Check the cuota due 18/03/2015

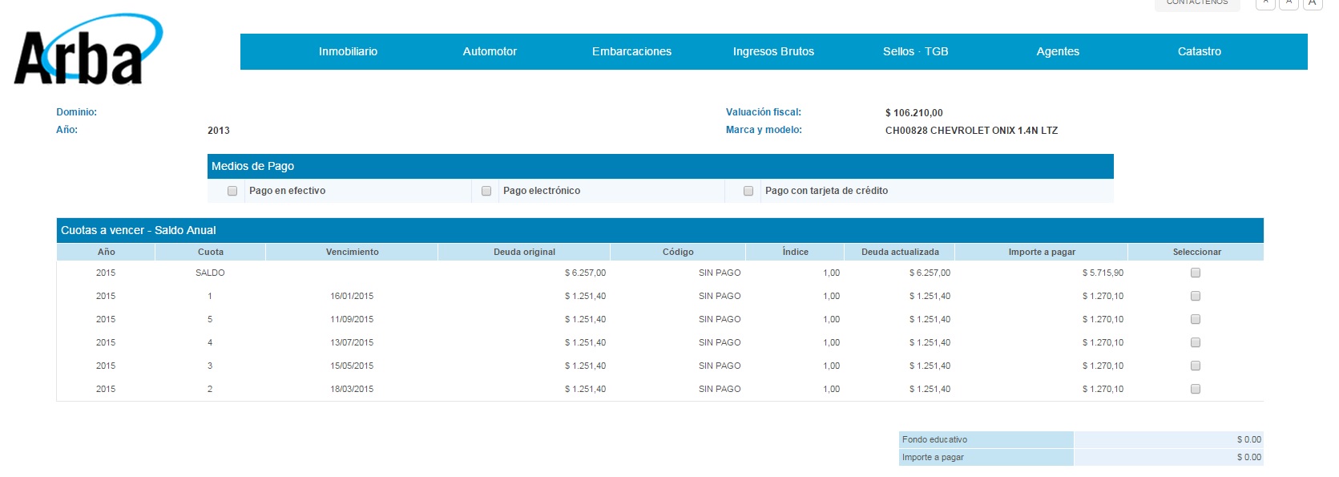click(x=1196, y=389)
